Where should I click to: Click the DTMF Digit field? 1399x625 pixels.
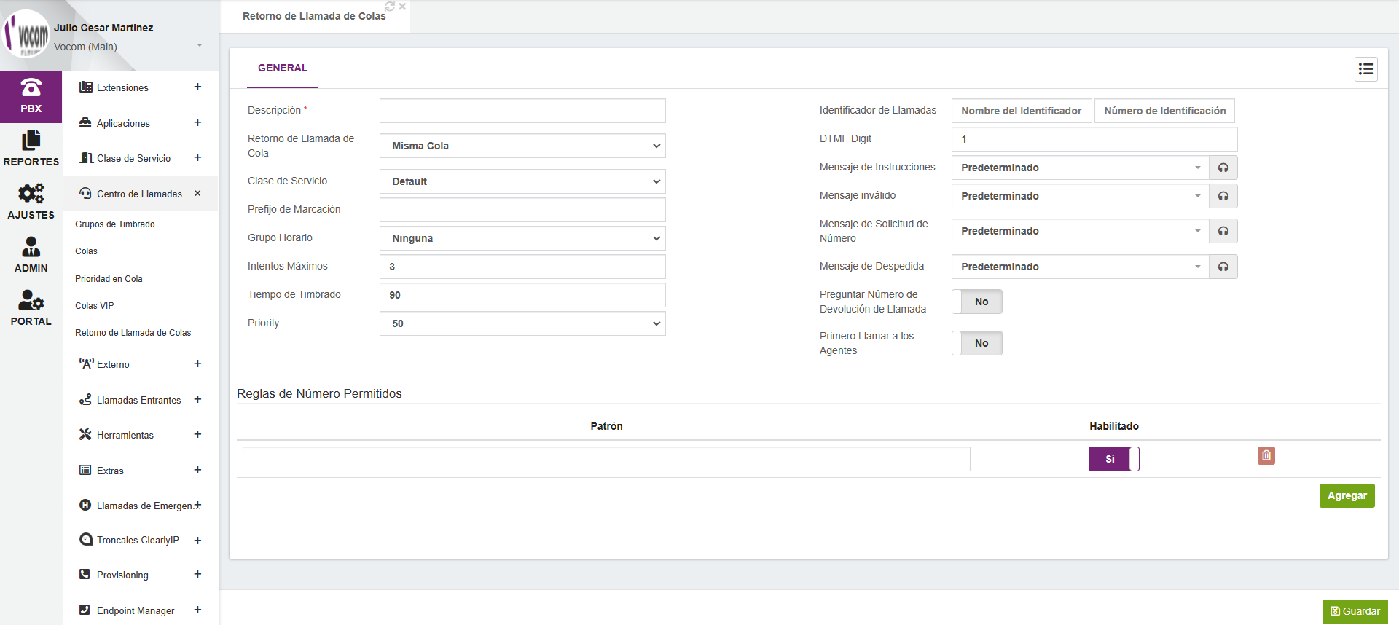click(1094, 139)
